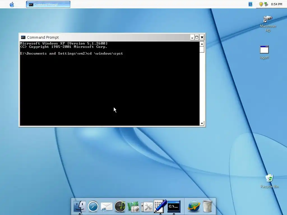
Task: Minimize the Command Prompt window
Action: coord(192,37)
